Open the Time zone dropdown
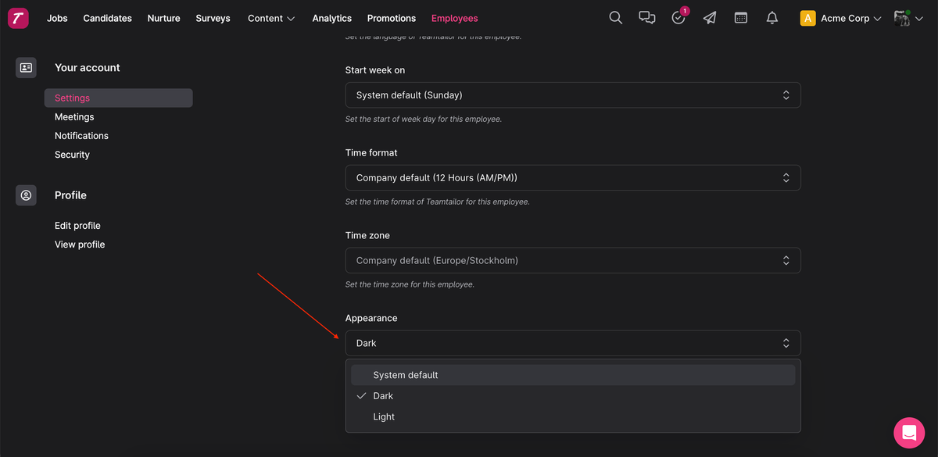 573,261
